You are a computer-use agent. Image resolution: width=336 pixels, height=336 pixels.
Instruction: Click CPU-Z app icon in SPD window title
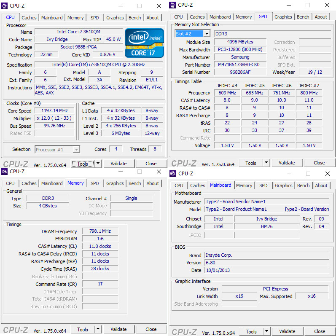tap(172, 5)
